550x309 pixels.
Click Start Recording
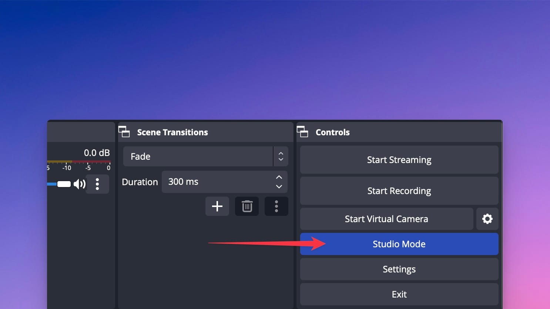point(399,191)
